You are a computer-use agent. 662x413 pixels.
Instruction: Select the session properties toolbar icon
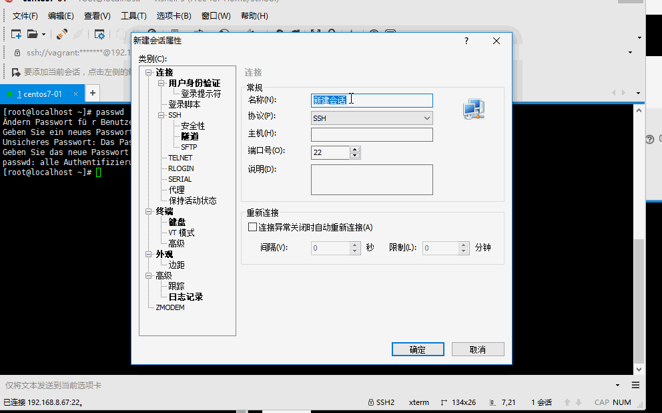pos(99,34)
